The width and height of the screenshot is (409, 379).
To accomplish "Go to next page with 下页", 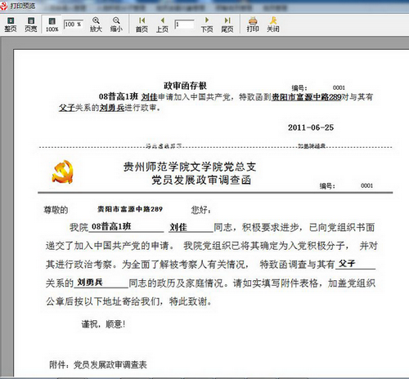I will coord(207,25).
